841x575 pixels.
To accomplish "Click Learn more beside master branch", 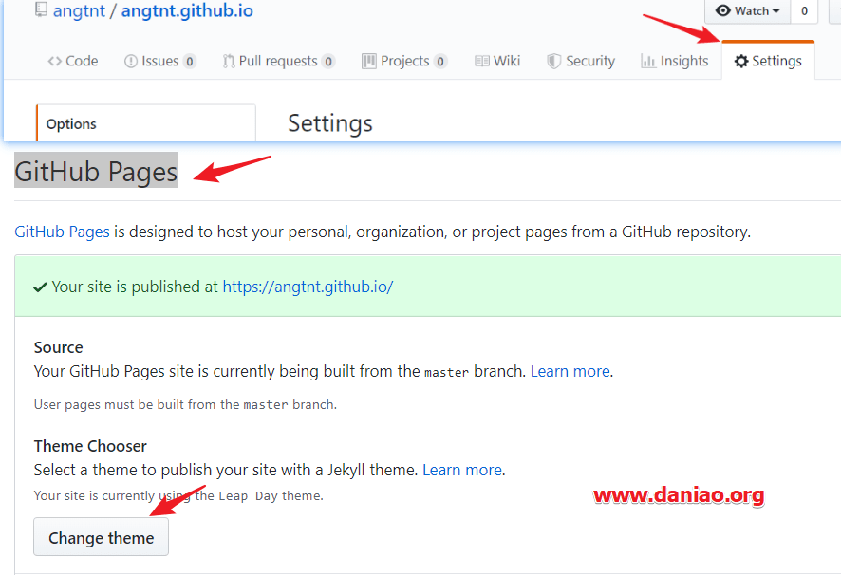I will coord(570,371).
